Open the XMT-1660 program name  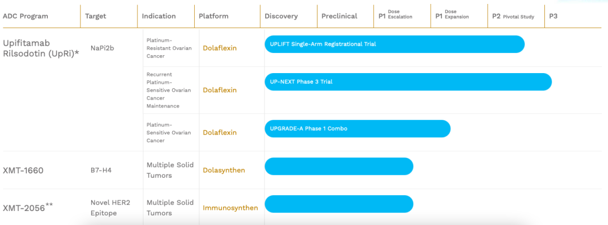coord(23,170)
